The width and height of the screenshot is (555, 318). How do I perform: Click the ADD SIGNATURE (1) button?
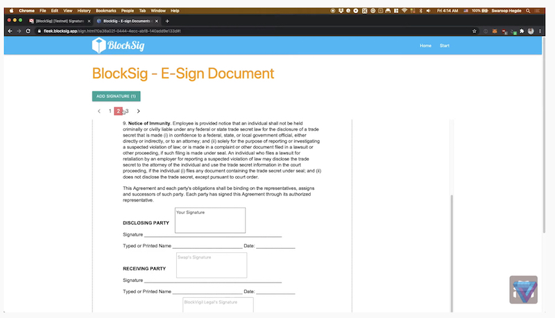(116, 96)
